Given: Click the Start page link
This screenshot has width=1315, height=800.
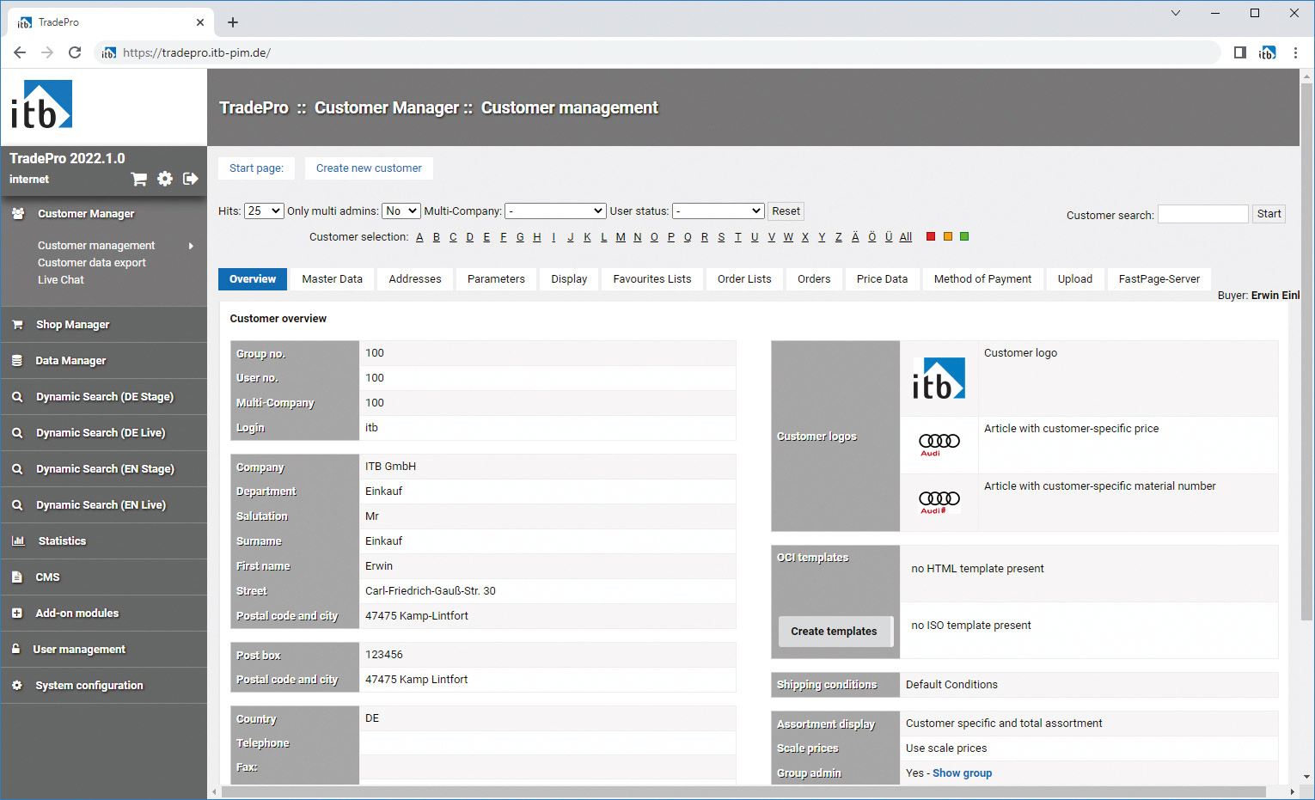Looking at the screenshot, I should [x=256, y=168].
